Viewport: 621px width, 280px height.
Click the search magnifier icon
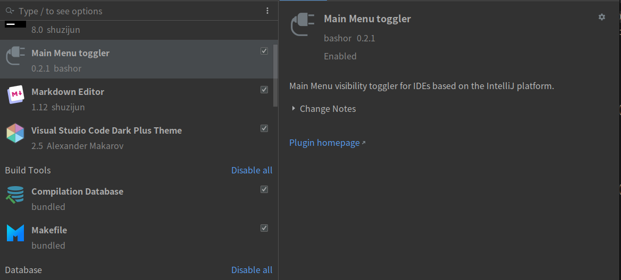pyautogui.click(x=10, y=11)
